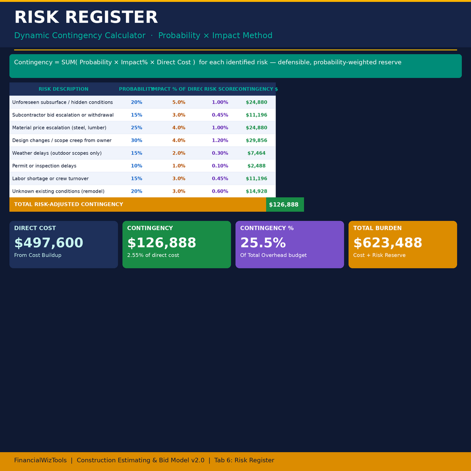The width and height of the screenshot is (471, 471).
Task: Click 15% probability for Labor shortage
Action: [136, 179]
